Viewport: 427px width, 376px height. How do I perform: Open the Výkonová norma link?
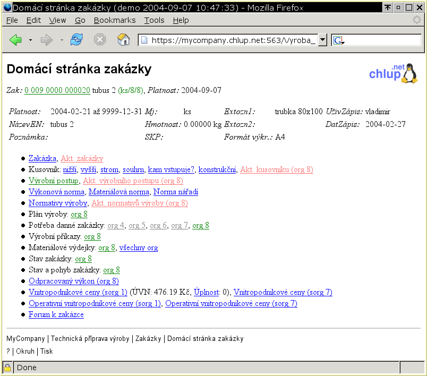point(56,192)
